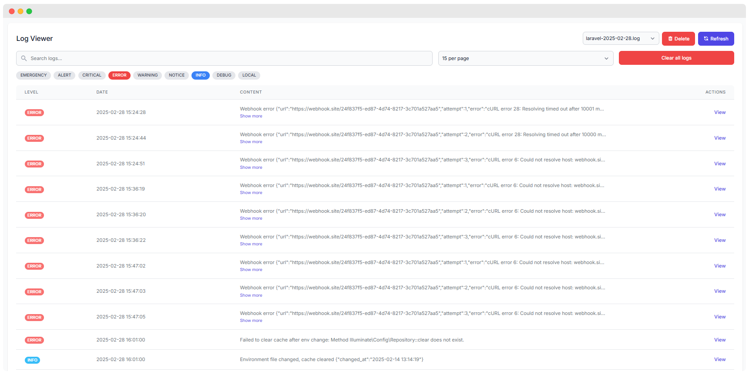Image resolution: width=749 pixels, height=375 pixels.
Task: Click the CONTENT column header
Action: 251,92
